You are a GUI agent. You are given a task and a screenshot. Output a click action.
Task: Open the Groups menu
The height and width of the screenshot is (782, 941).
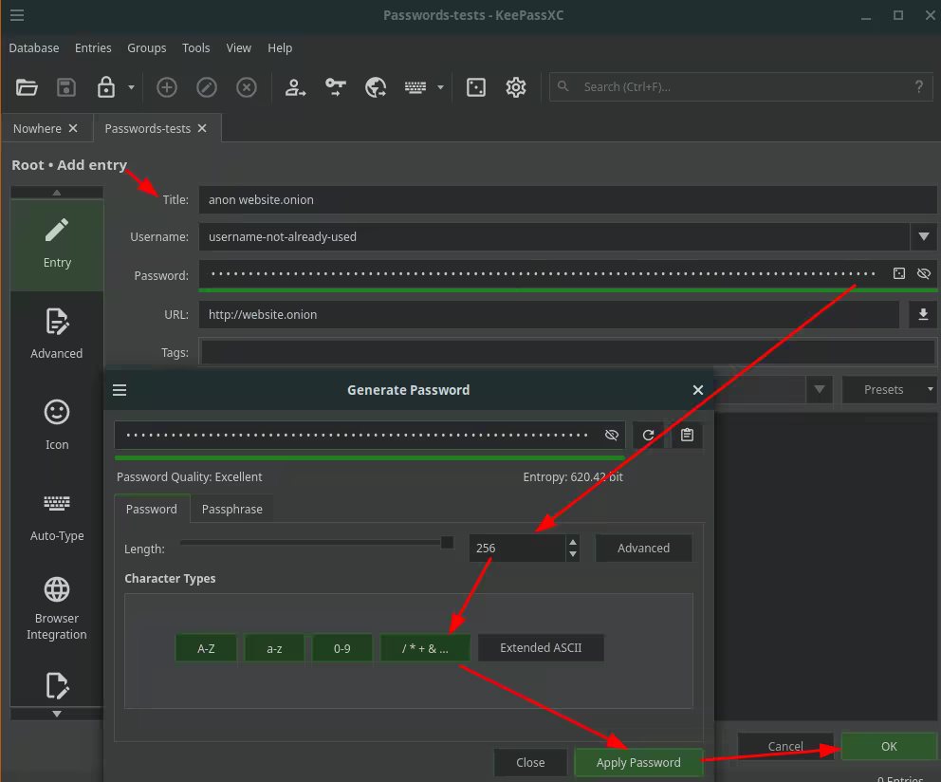pyautogui.click(x=146, y=47)
